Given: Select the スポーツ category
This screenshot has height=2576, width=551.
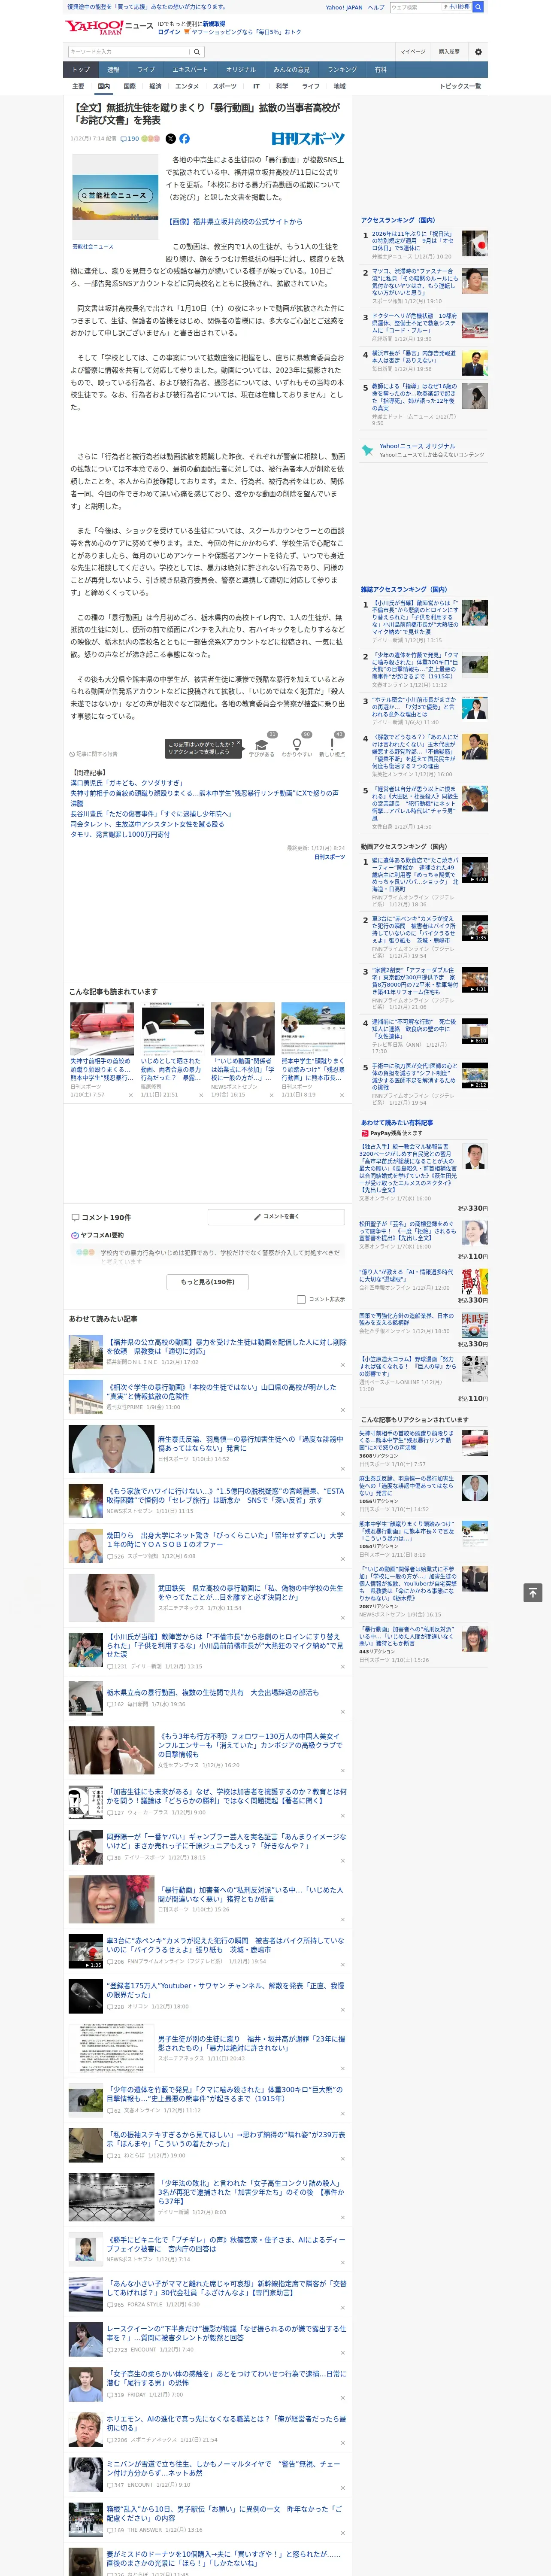Looking at the screenshot, I should (x=225, y=86).
